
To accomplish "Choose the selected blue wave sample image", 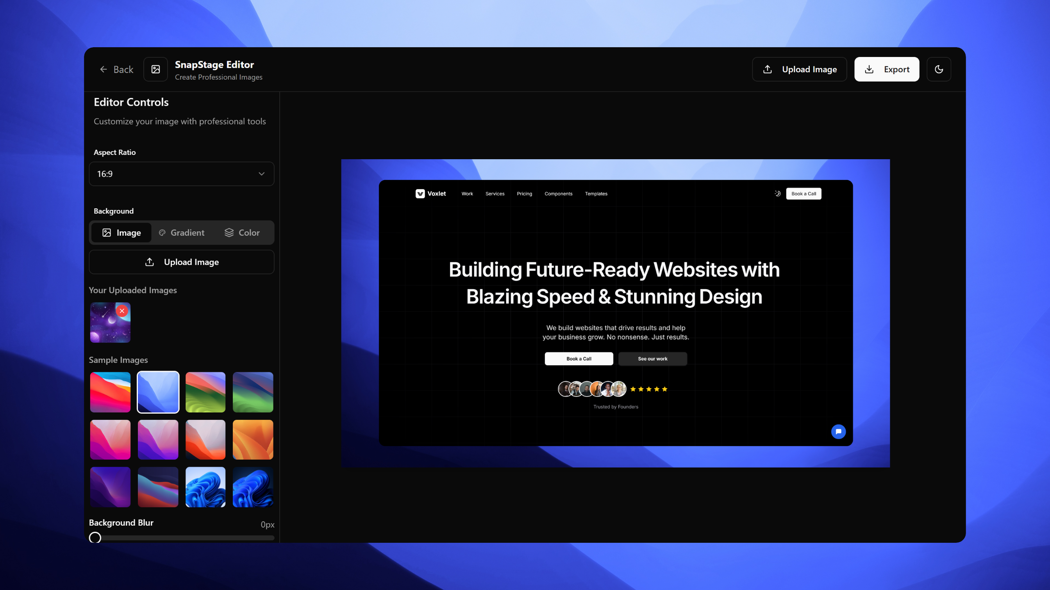I will click(158, 392).
